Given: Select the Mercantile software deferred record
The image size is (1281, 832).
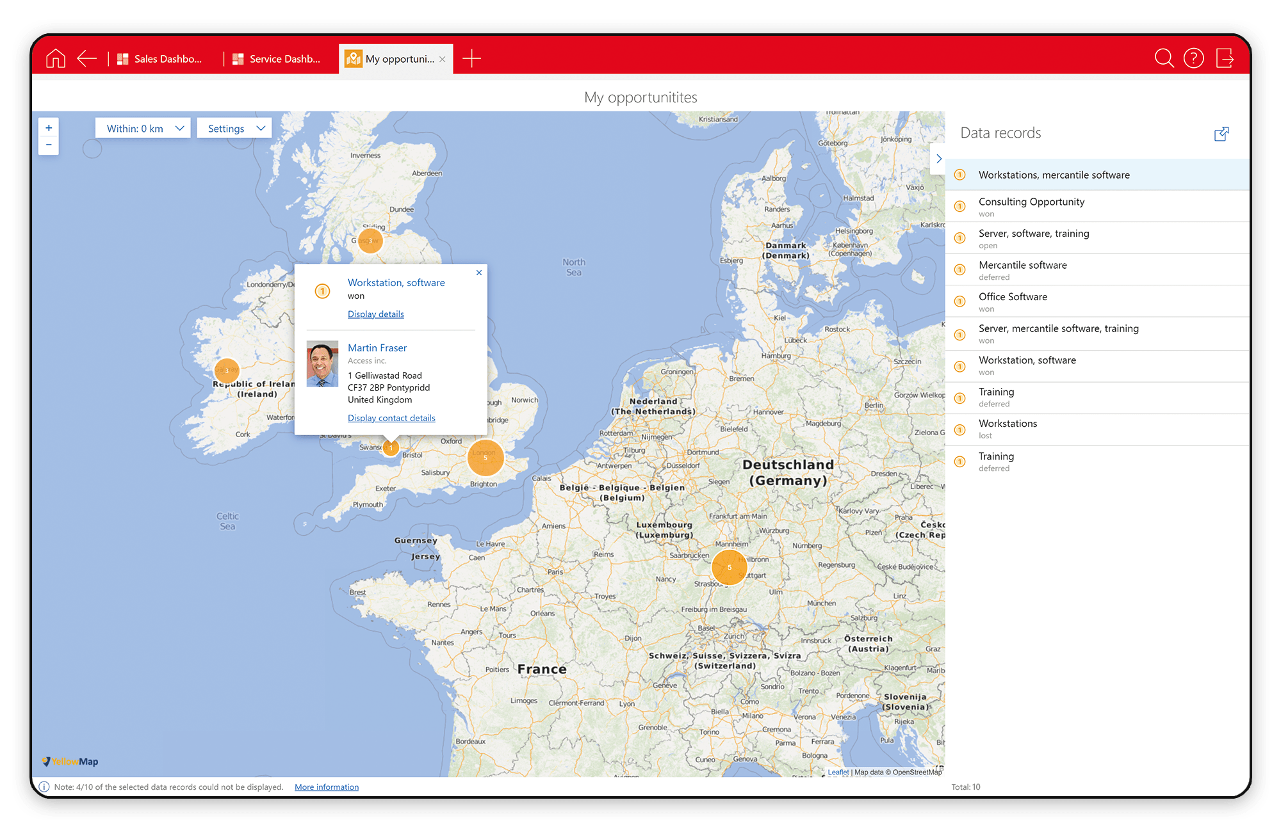Looking at the screenshot, I should point(1097,269).
